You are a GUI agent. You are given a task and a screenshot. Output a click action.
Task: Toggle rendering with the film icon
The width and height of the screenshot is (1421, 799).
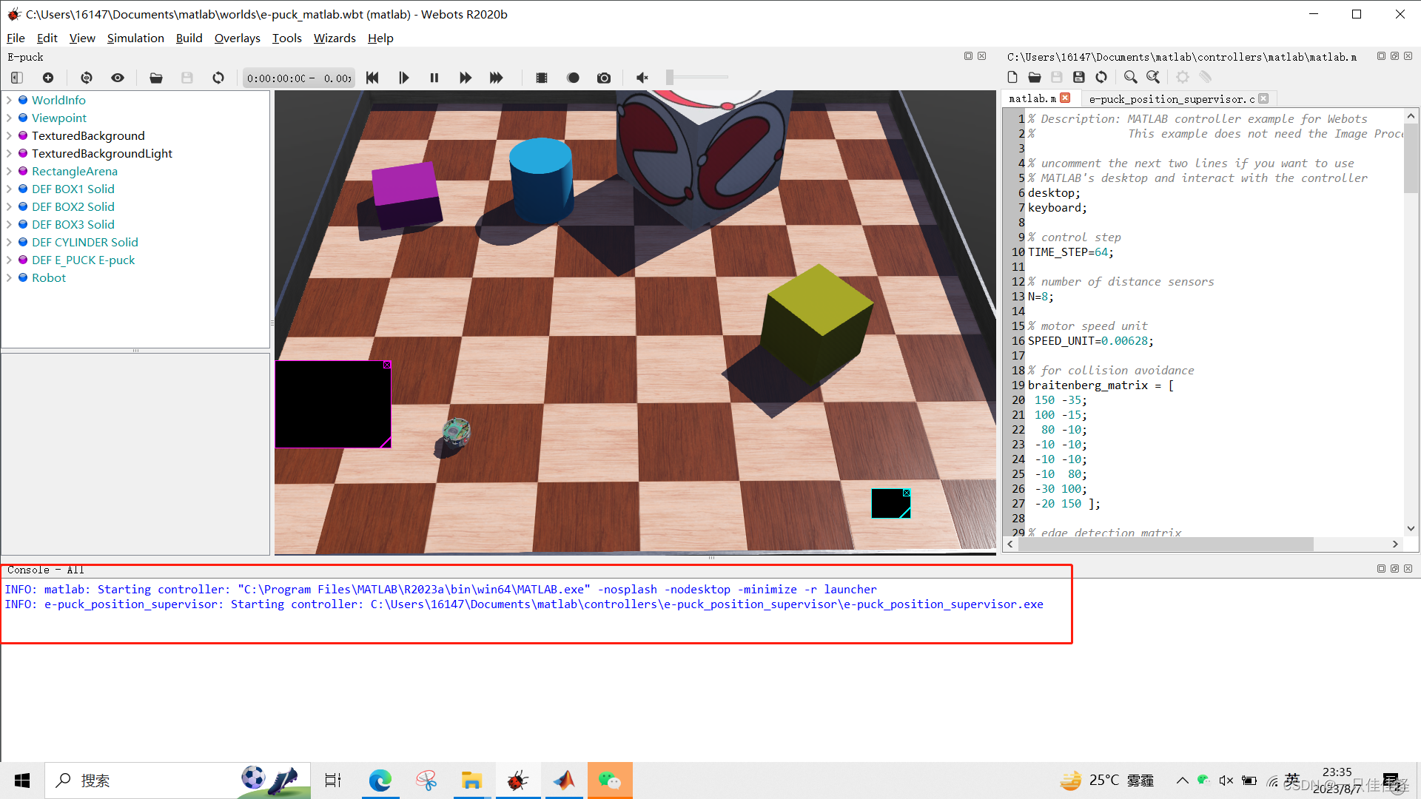click(x=542, y=78)
